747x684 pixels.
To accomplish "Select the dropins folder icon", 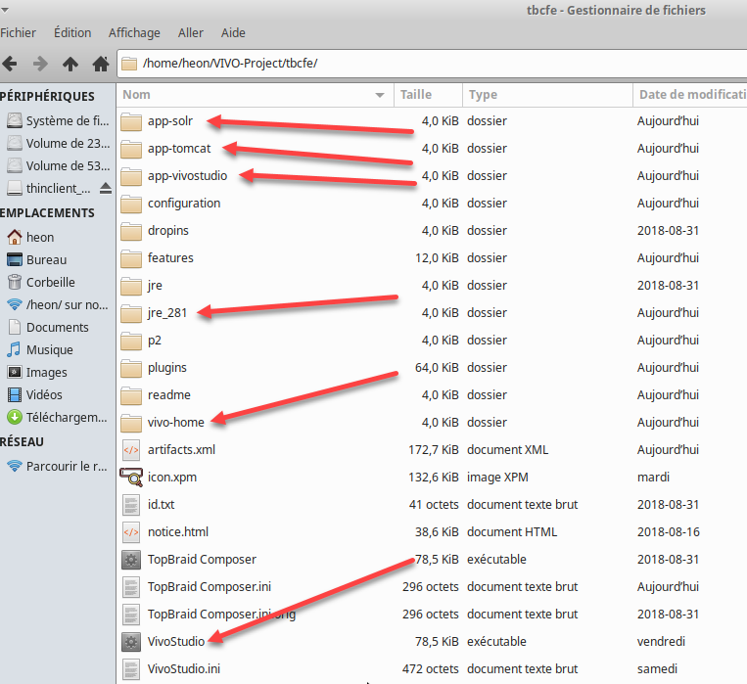I will (x=131, y=231).
